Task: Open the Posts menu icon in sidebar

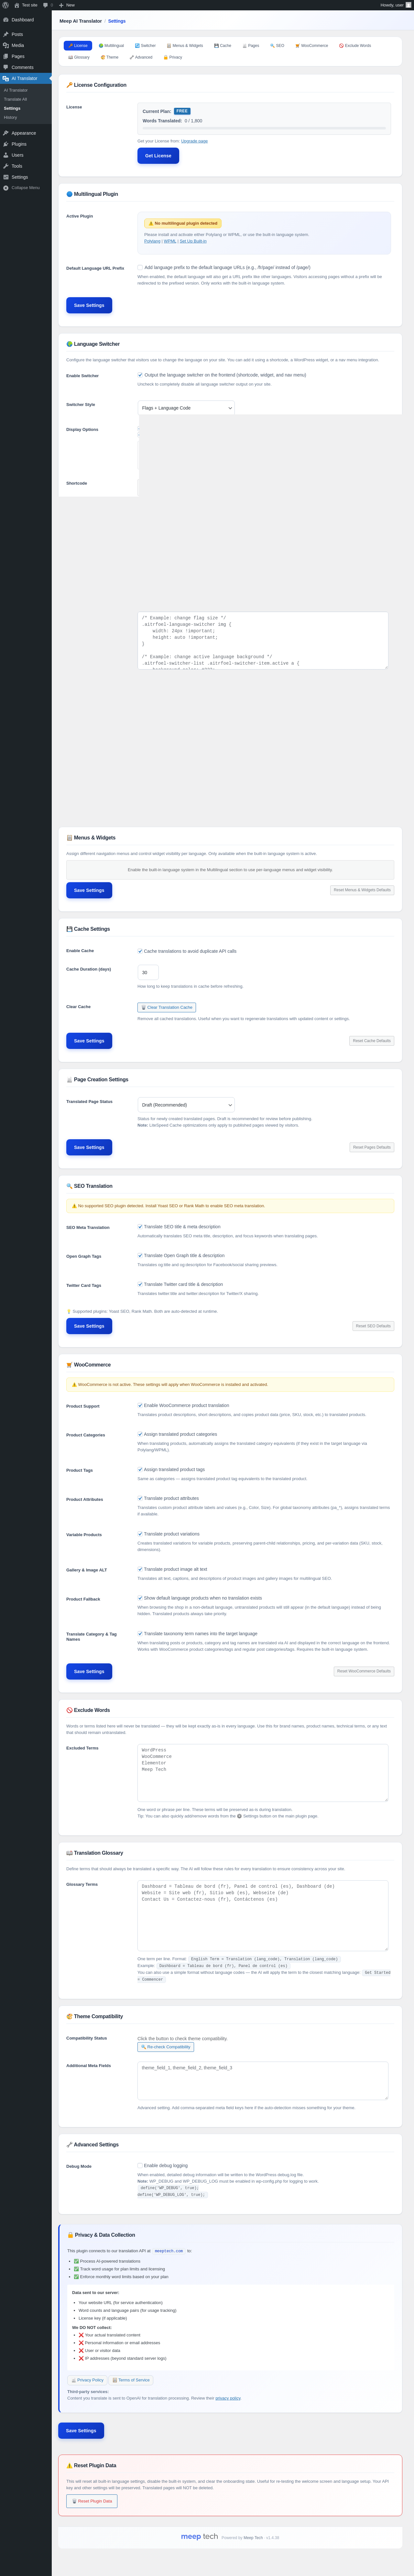Action: [x=6, y=34]
